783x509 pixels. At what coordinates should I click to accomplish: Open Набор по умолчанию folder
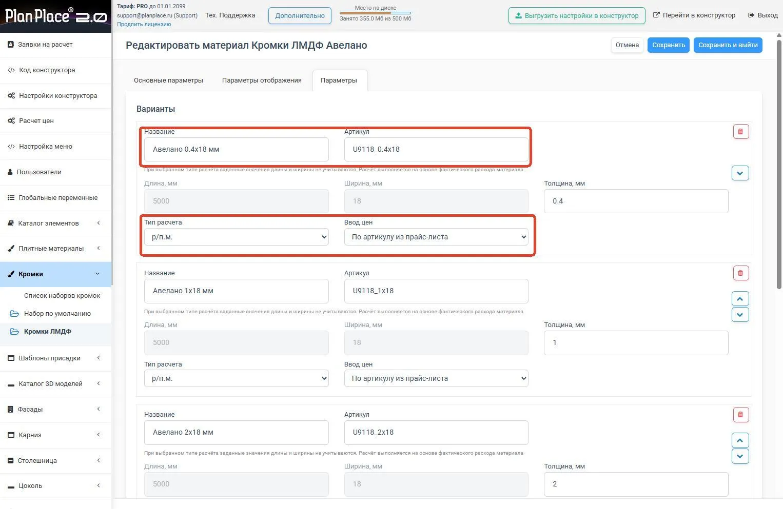57,314
